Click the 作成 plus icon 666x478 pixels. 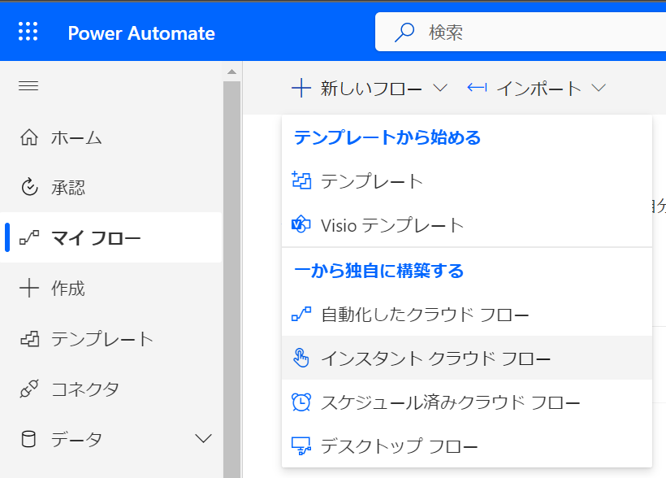pos(29,288)
